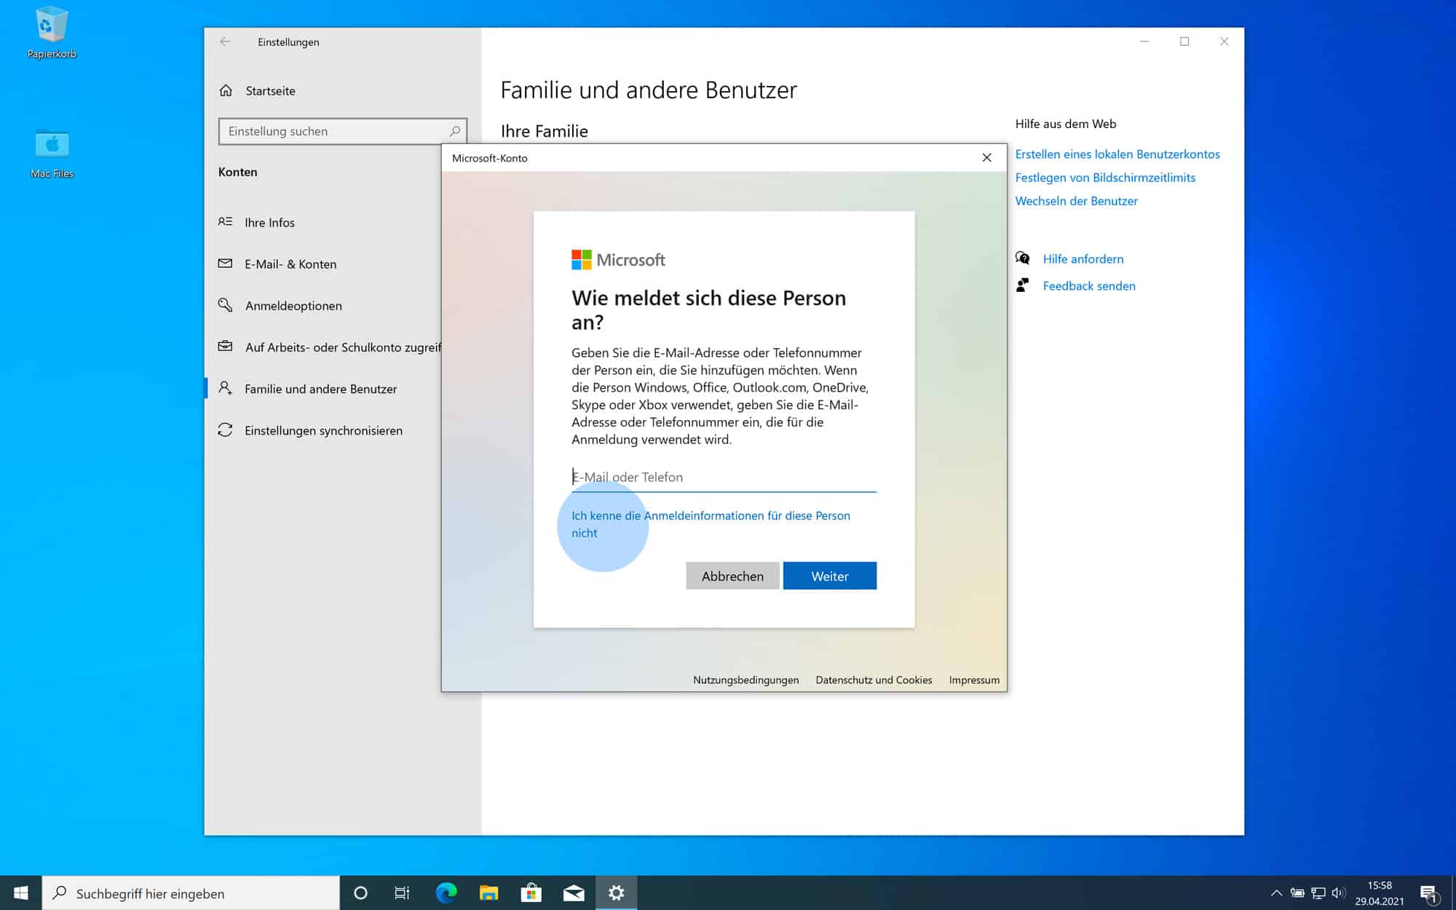Open Microsoft Store from taskbar
Viewport: 1456px width, 910px height.
(531, 893)
